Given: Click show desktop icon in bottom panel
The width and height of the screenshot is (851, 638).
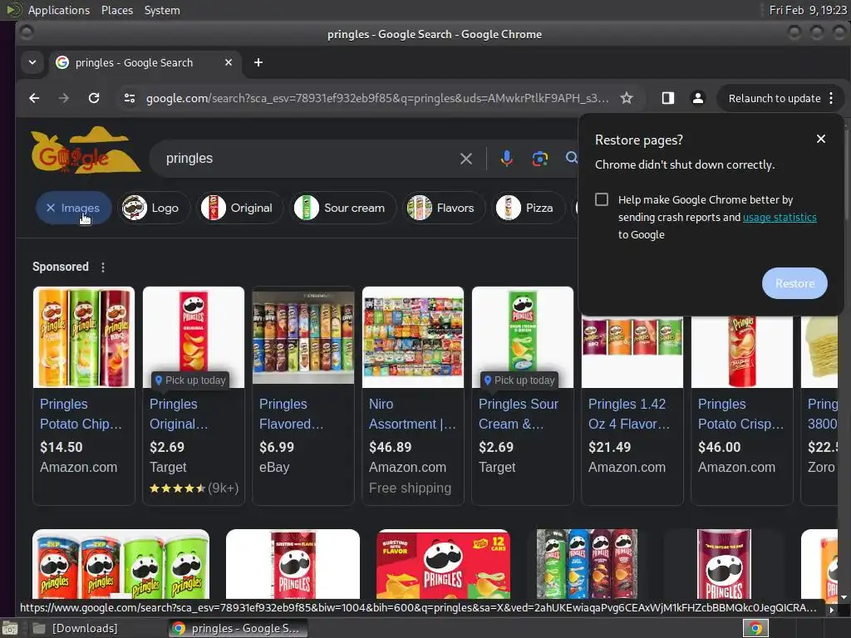Looking at the screenshot, I should (10, 628).
